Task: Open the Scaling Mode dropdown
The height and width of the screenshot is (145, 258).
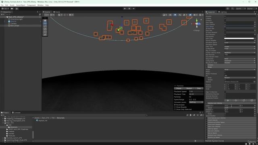Action: (x=240, y=49)
